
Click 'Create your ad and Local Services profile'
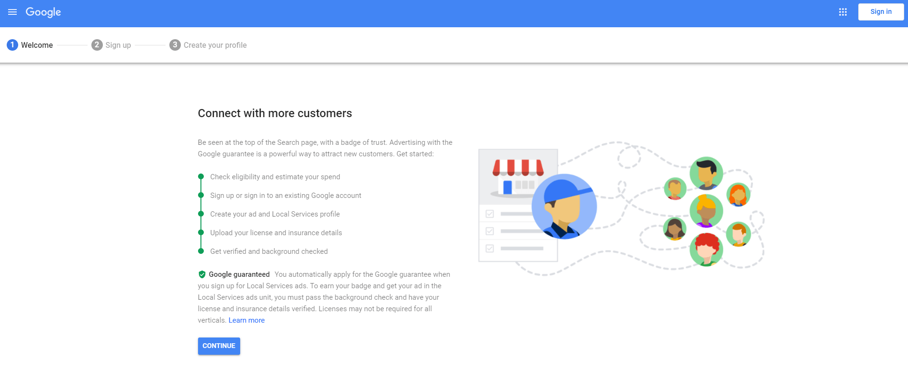pyautogui.click(x=275, y=214)
